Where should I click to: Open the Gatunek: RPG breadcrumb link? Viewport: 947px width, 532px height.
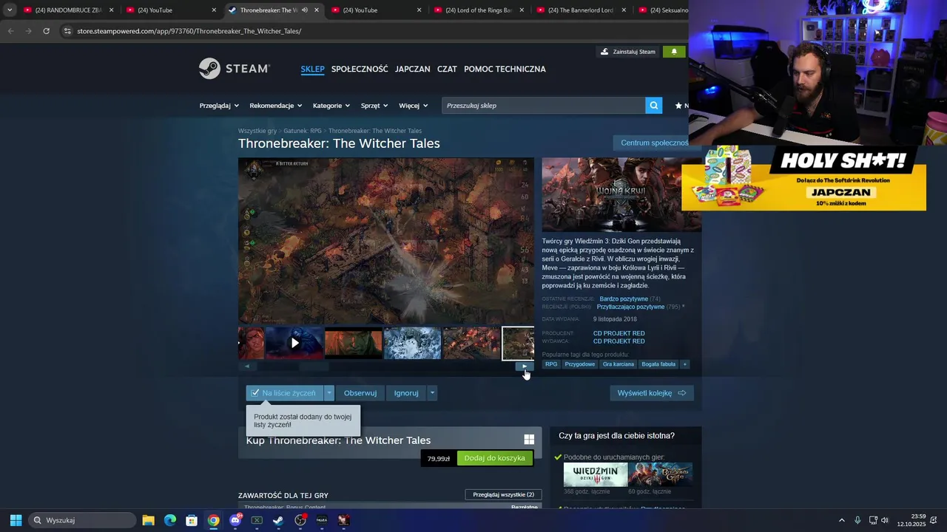pyautogui.click(x=303, y=131)
